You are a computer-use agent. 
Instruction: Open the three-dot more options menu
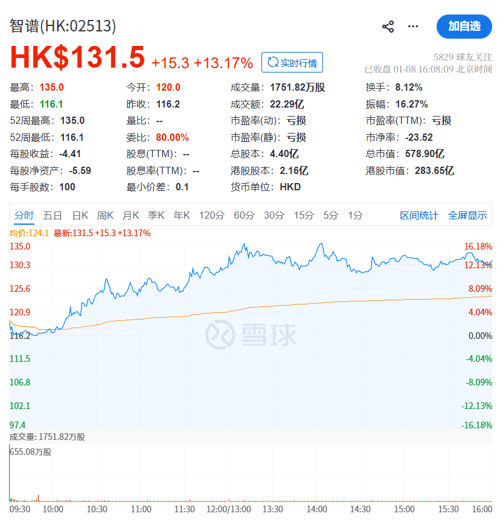coord(413,27)
